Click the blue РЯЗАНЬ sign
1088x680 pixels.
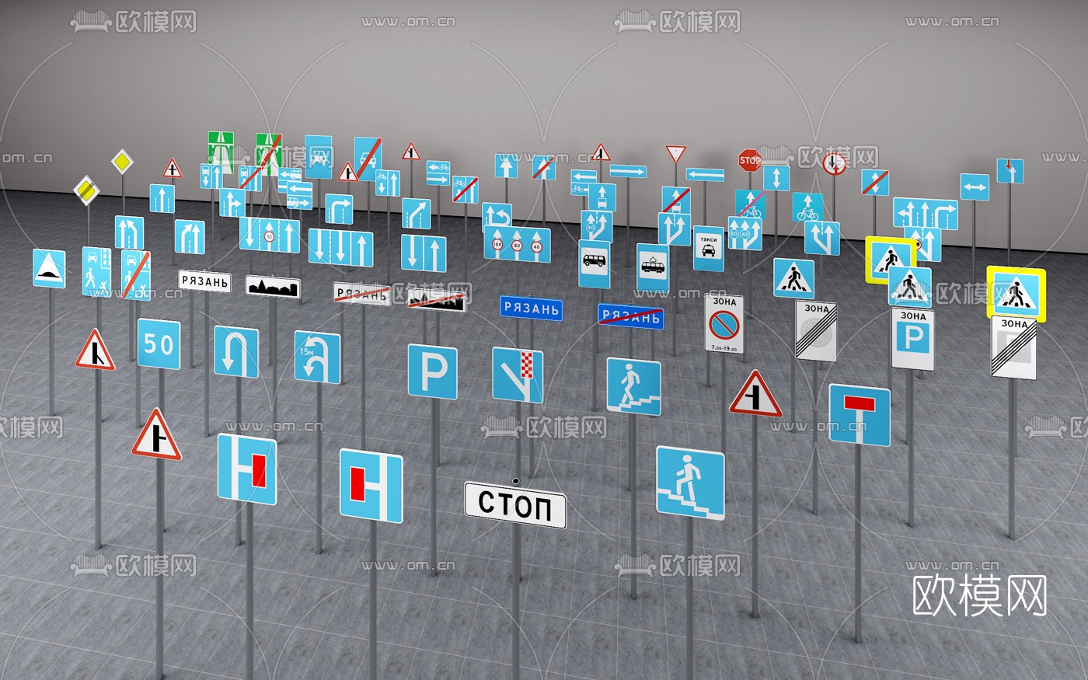coord(532,309)
